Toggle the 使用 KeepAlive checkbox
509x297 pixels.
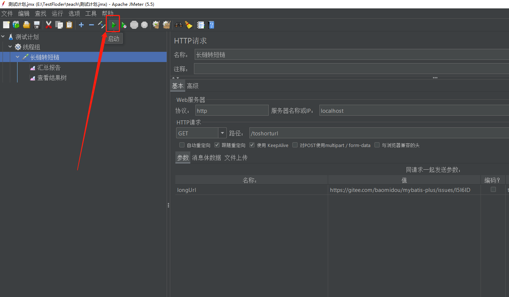coord(252,145)
